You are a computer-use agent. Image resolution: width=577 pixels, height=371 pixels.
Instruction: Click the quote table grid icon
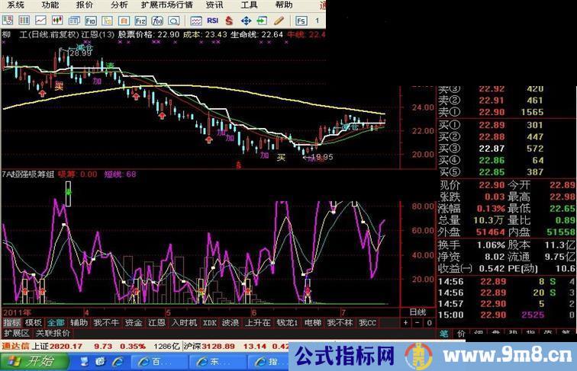pos(24,21)
